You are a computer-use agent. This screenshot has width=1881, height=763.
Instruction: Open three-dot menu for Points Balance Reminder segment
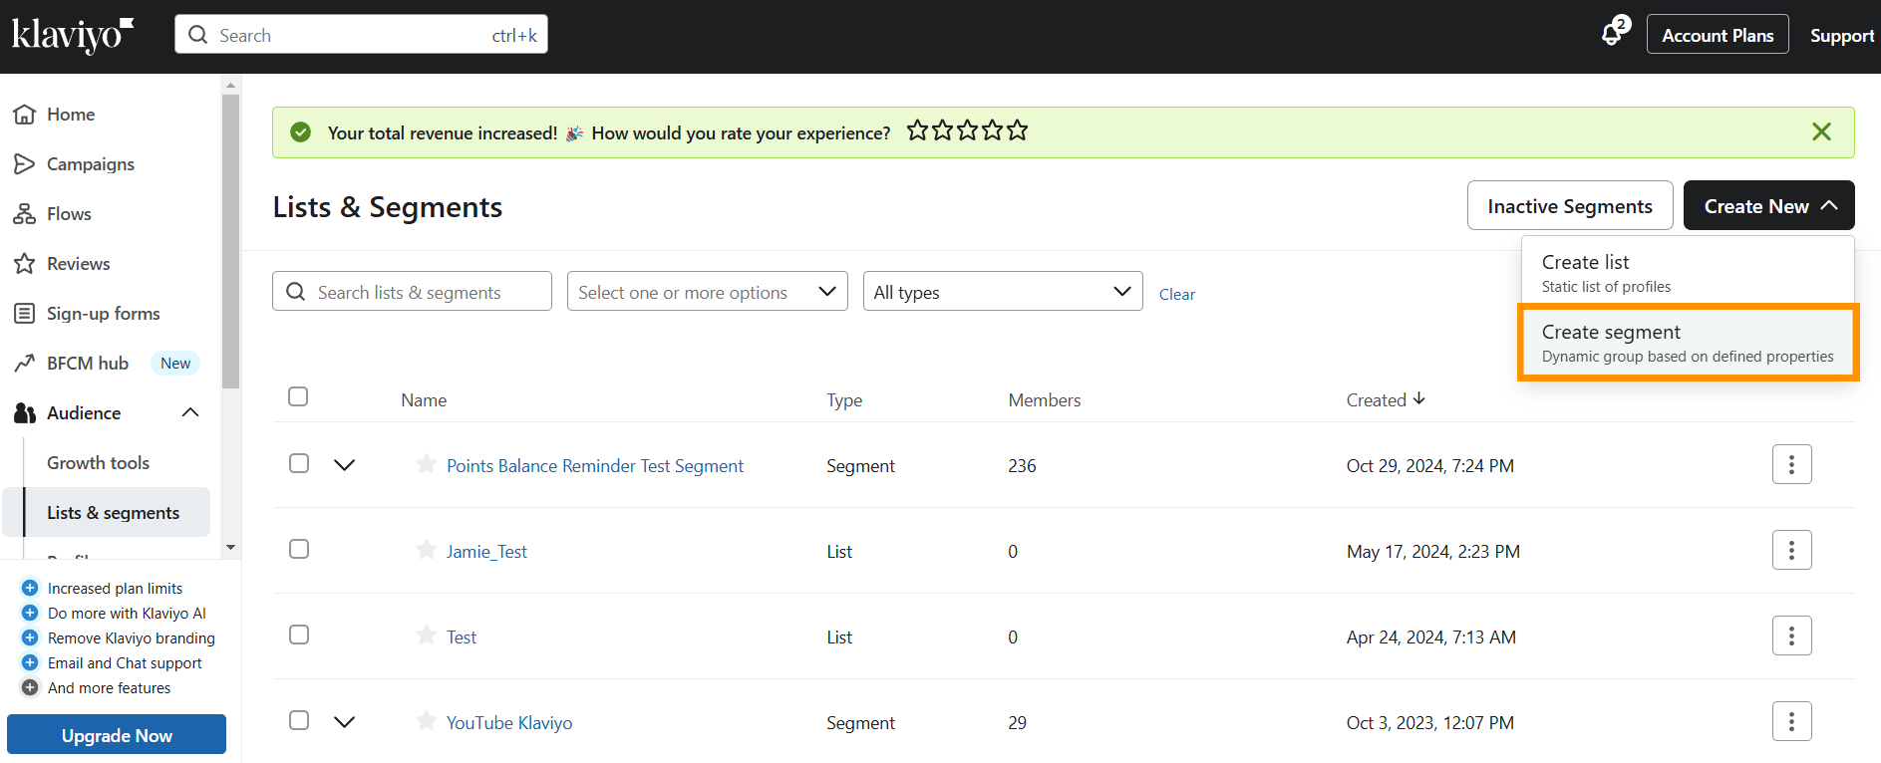(x=1790, y=464)
